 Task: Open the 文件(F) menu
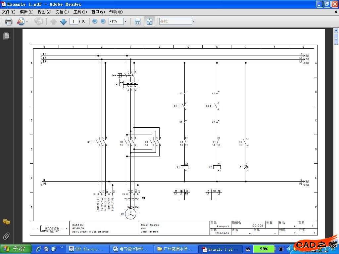(x=9, y=12)
